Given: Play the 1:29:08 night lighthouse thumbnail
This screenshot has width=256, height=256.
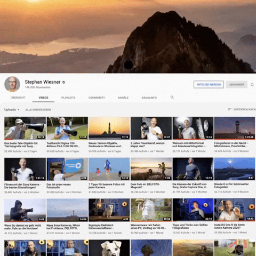Looking at the screenshot, I should tap(235, 128).
